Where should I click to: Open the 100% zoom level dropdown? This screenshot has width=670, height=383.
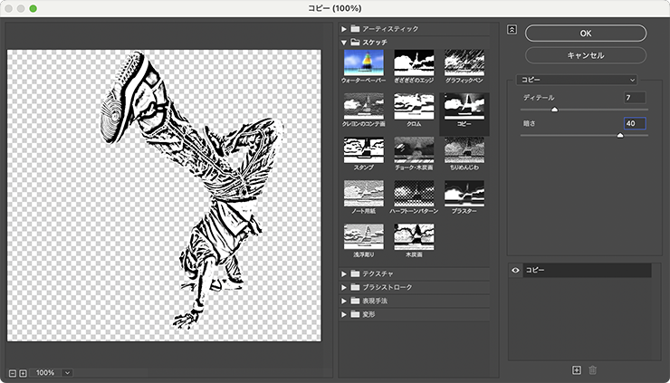[x=68, y=373]
